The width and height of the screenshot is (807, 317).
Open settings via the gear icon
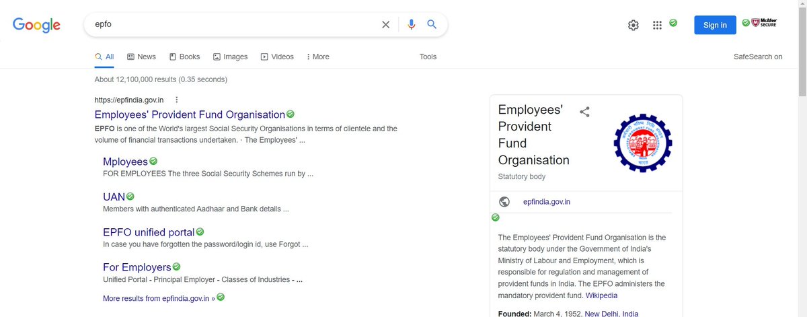coord(633,26)
